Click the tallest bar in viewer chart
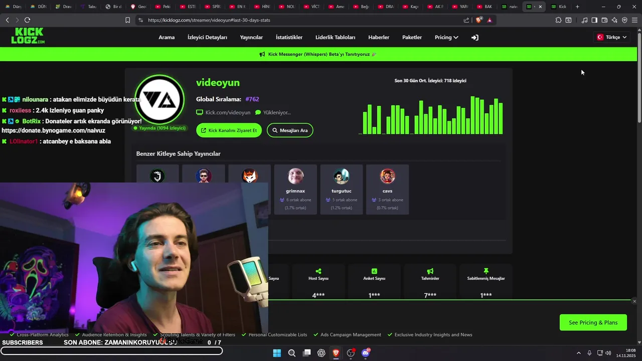This screenshot has height=361, width=642. (x=473, y=115)
